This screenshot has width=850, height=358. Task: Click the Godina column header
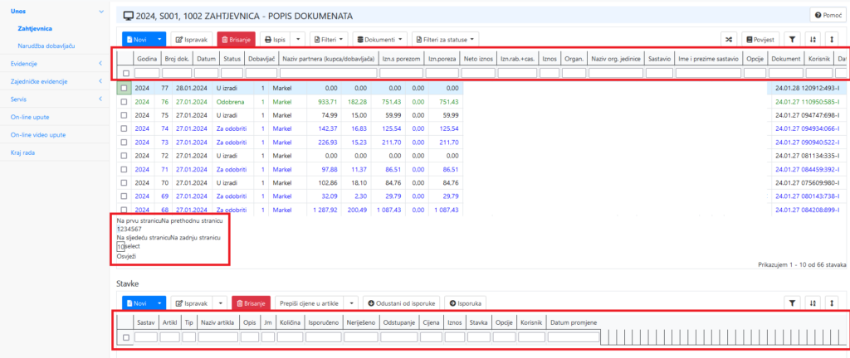click(x=146, y=58)
